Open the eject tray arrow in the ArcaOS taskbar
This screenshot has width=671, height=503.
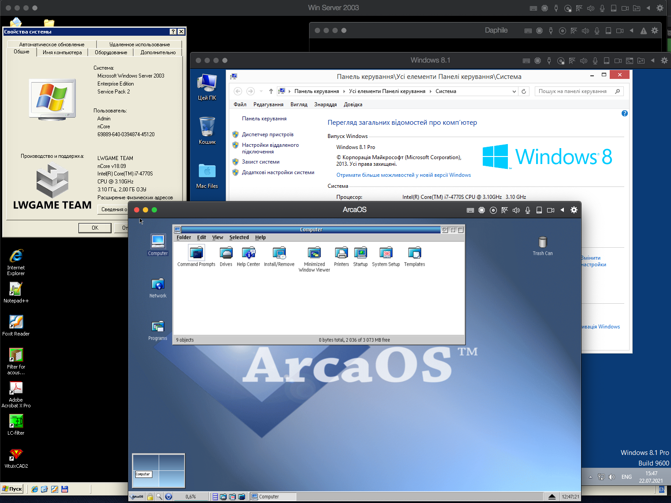click(552, 497)
